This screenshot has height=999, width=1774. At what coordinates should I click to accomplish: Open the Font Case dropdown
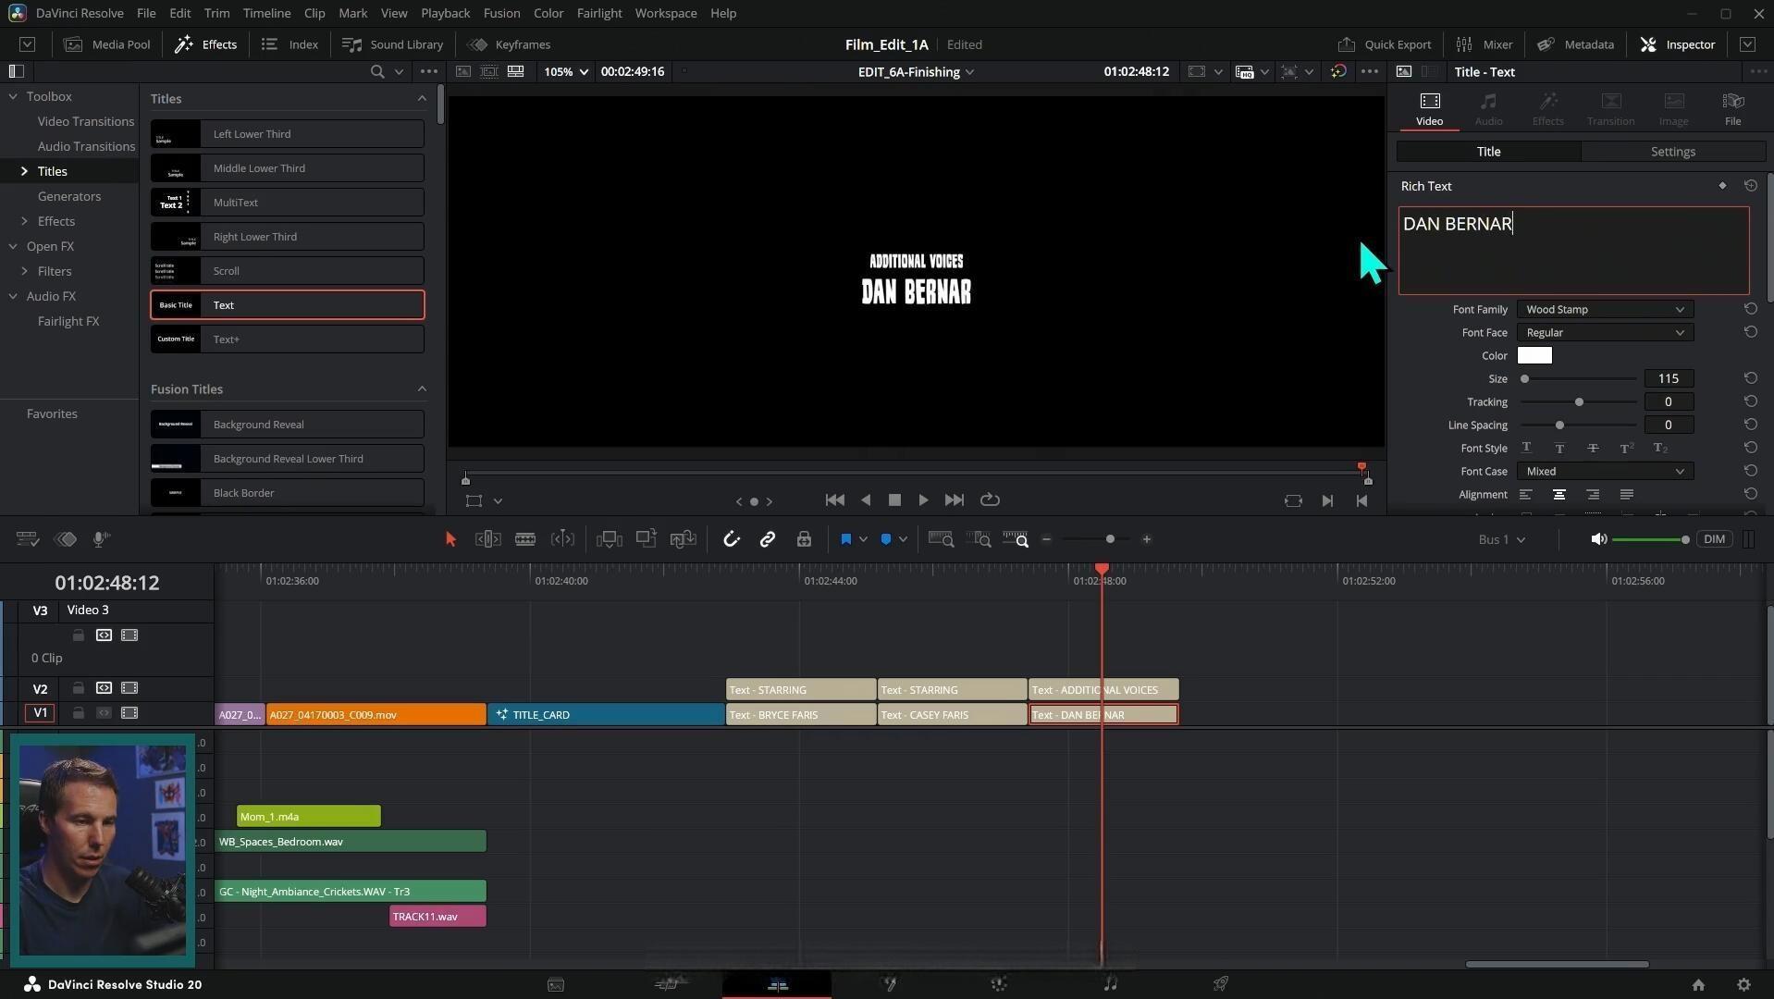click(1604, 472)
